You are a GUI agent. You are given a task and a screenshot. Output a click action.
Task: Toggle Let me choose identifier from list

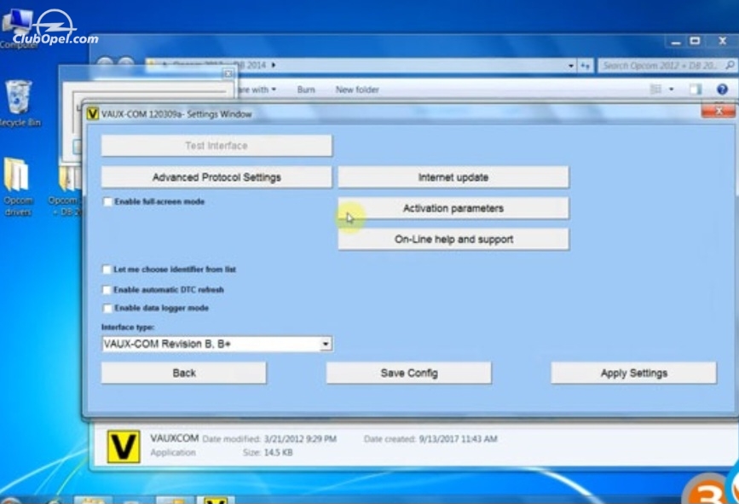[107, 269]
